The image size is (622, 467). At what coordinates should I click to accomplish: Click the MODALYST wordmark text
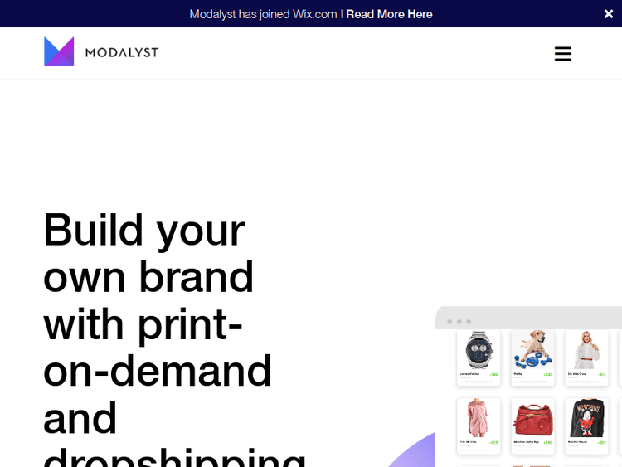click(121, 53)
